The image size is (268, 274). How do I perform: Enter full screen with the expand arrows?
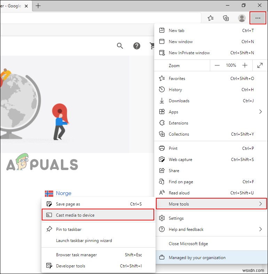[x=260, y=65]
